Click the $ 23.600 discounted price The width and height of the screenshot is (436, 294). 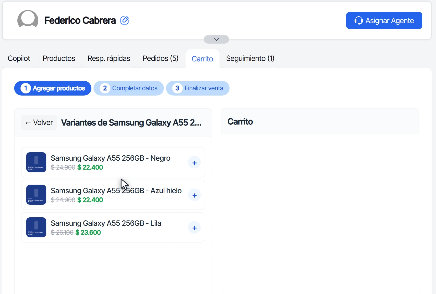(x=88, y=233)
